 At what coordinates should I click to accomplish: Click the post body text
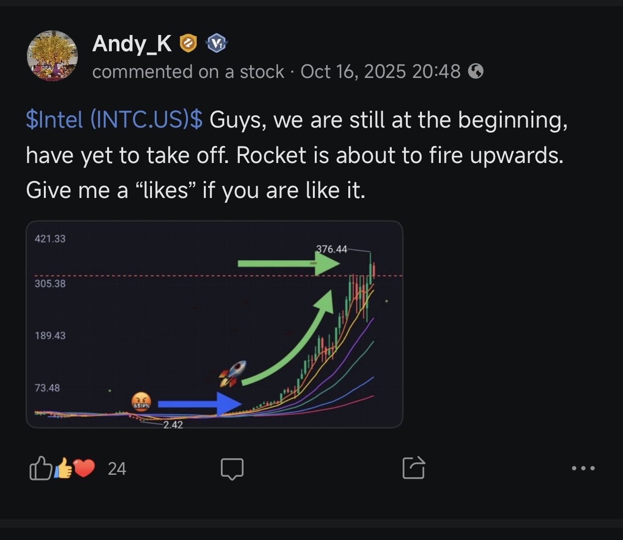coord(297,155)
